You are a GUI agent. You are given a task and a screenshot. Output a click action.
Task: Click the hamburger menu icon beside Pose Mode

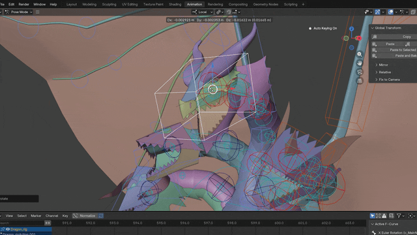[x=38, y=12]
